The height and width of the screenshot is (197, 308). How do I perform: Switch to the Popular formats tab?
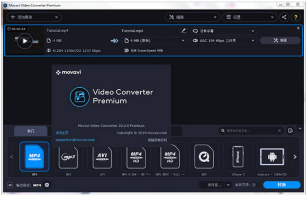point(31,131)
